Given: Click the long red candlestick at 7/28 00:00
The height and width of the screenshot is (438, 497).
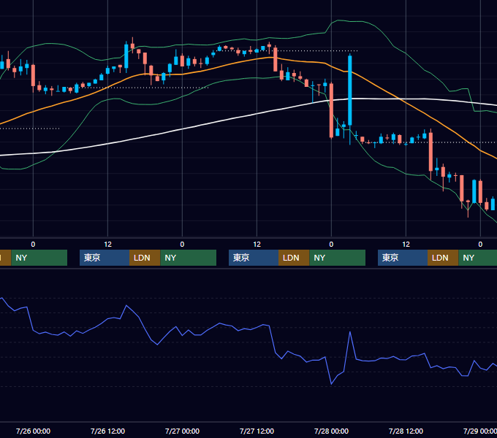Looking at the screenshot, I should pos(331,110).
